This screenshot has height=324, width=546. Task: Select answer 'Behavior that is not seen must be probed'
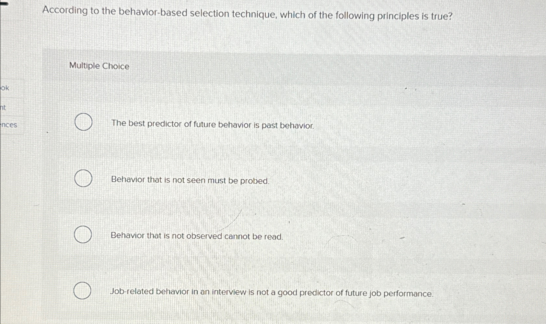pos(83,178)
